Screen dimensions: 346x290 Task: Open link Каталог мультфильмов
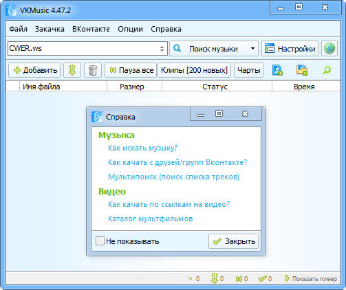pos(150,219)
